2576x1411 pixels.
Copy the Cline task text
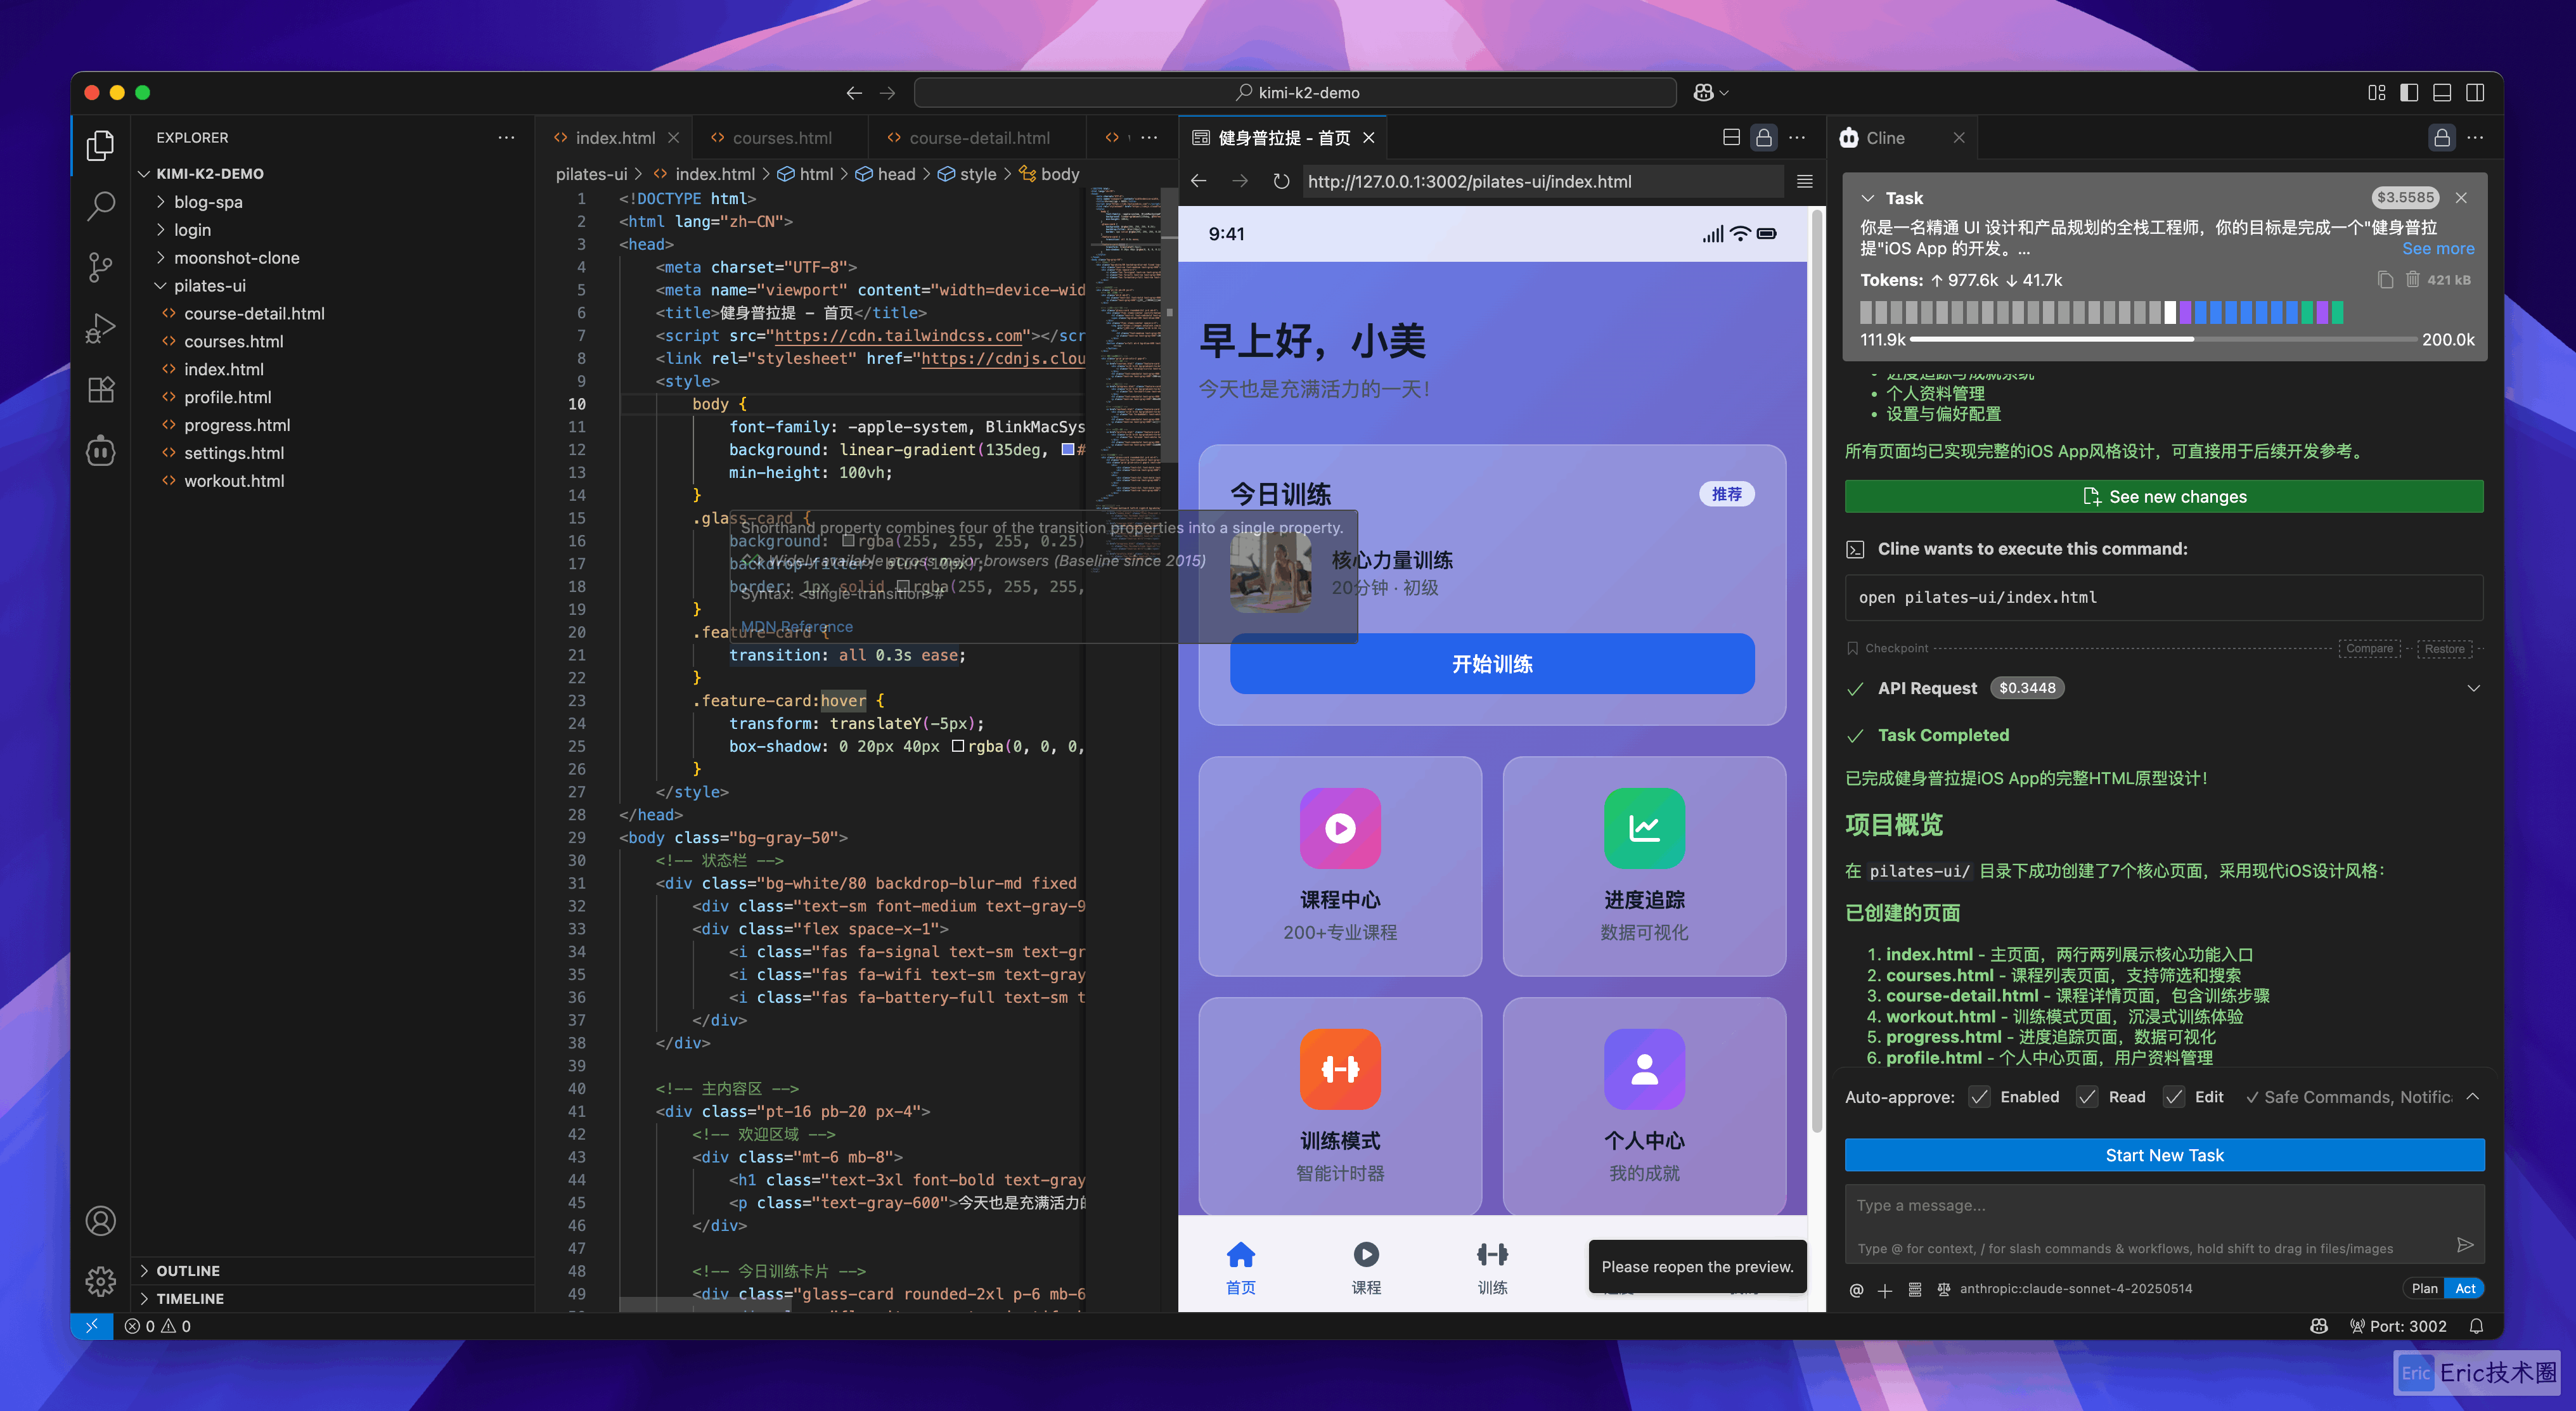[2385, 279]
